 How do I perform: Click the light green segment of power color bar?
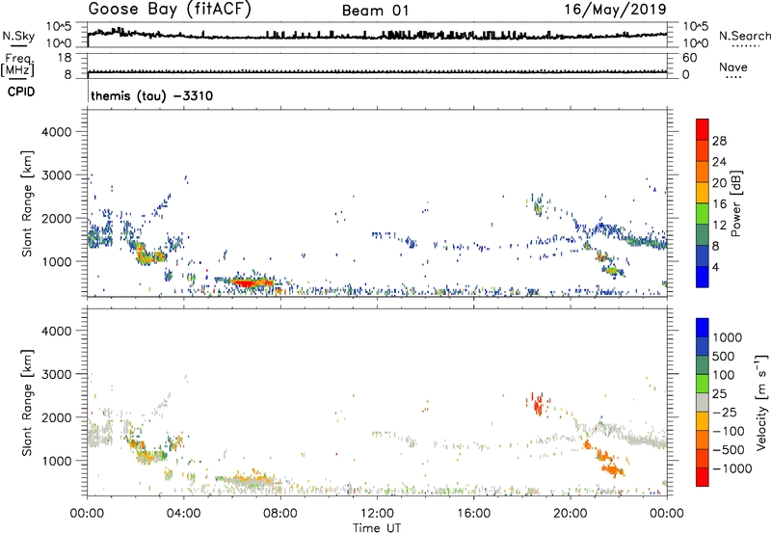[x=703, y=214]
